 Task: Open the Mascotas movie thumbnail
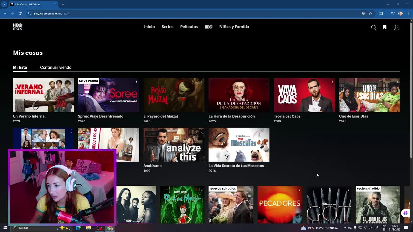point(239,145)
